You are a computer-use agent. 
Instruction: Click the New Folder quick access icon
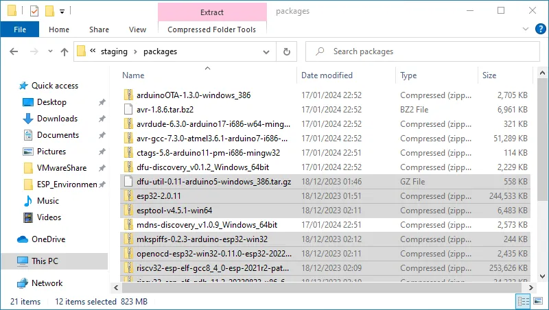(49, 11)
